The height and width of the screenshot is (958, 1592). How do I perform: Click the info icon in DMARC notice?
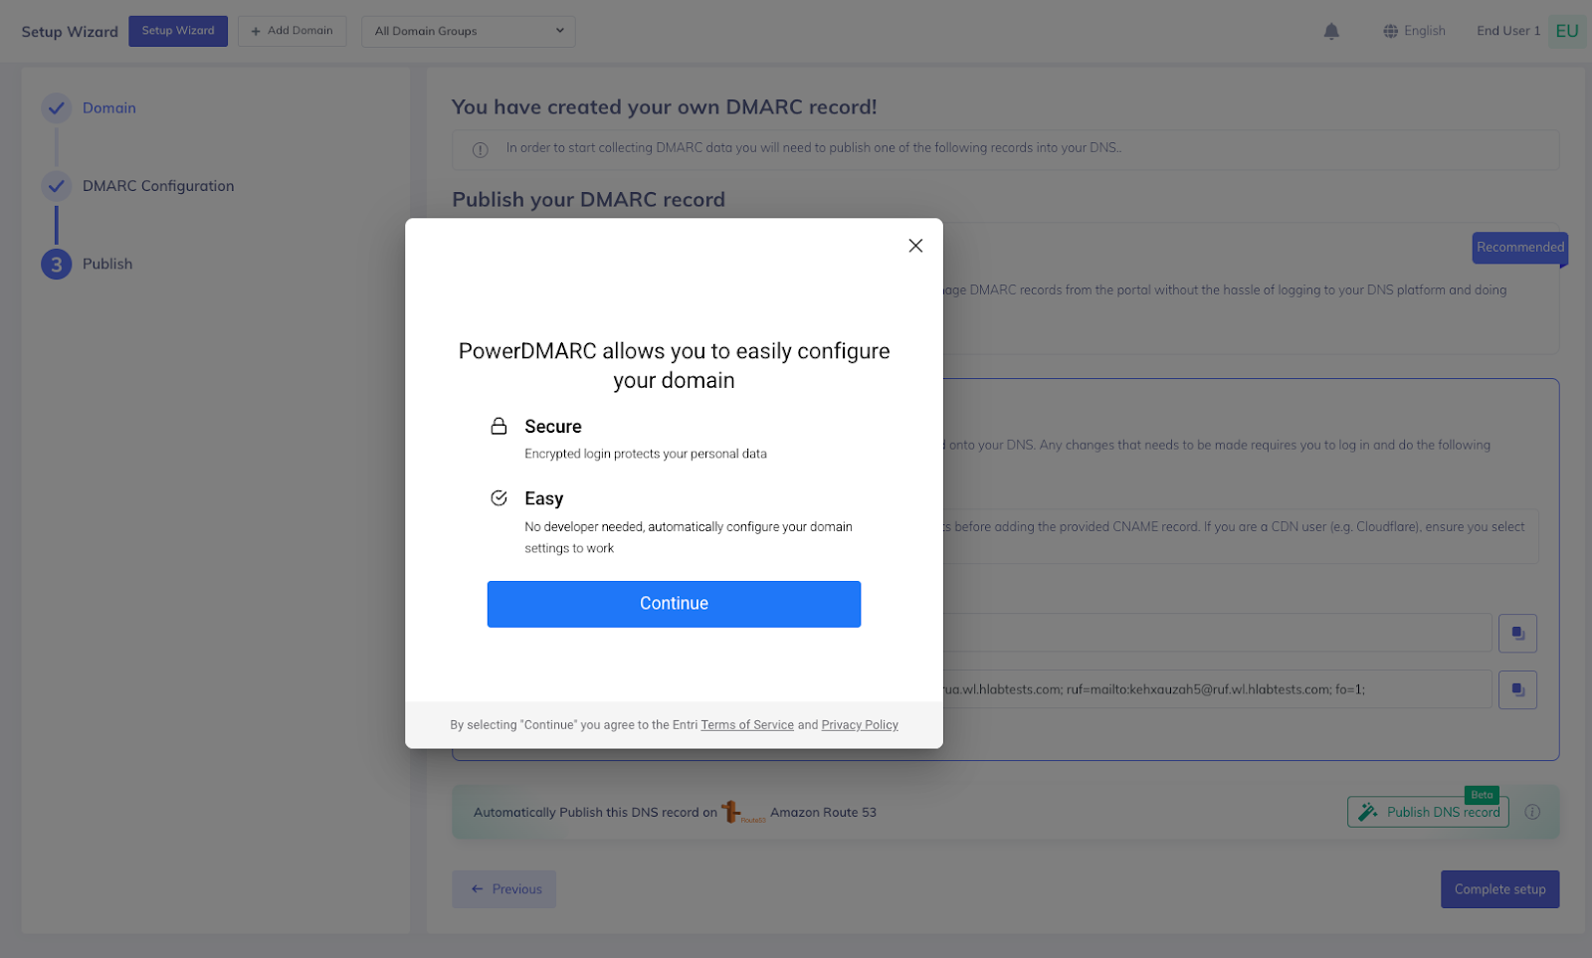click(480, 150)
